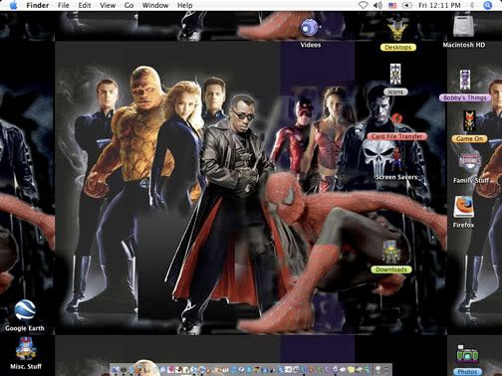Open the Edit menu
This screenshot has height=376, width=502.
pos(85,5)
